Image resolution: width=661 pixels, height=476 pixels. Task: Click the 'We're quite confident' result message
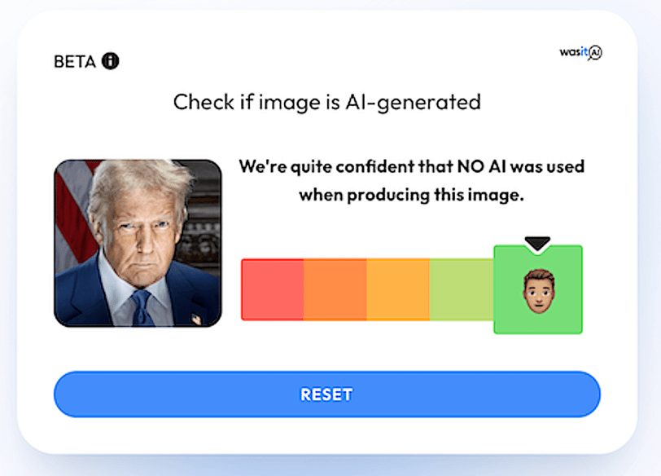coord(411,181)
